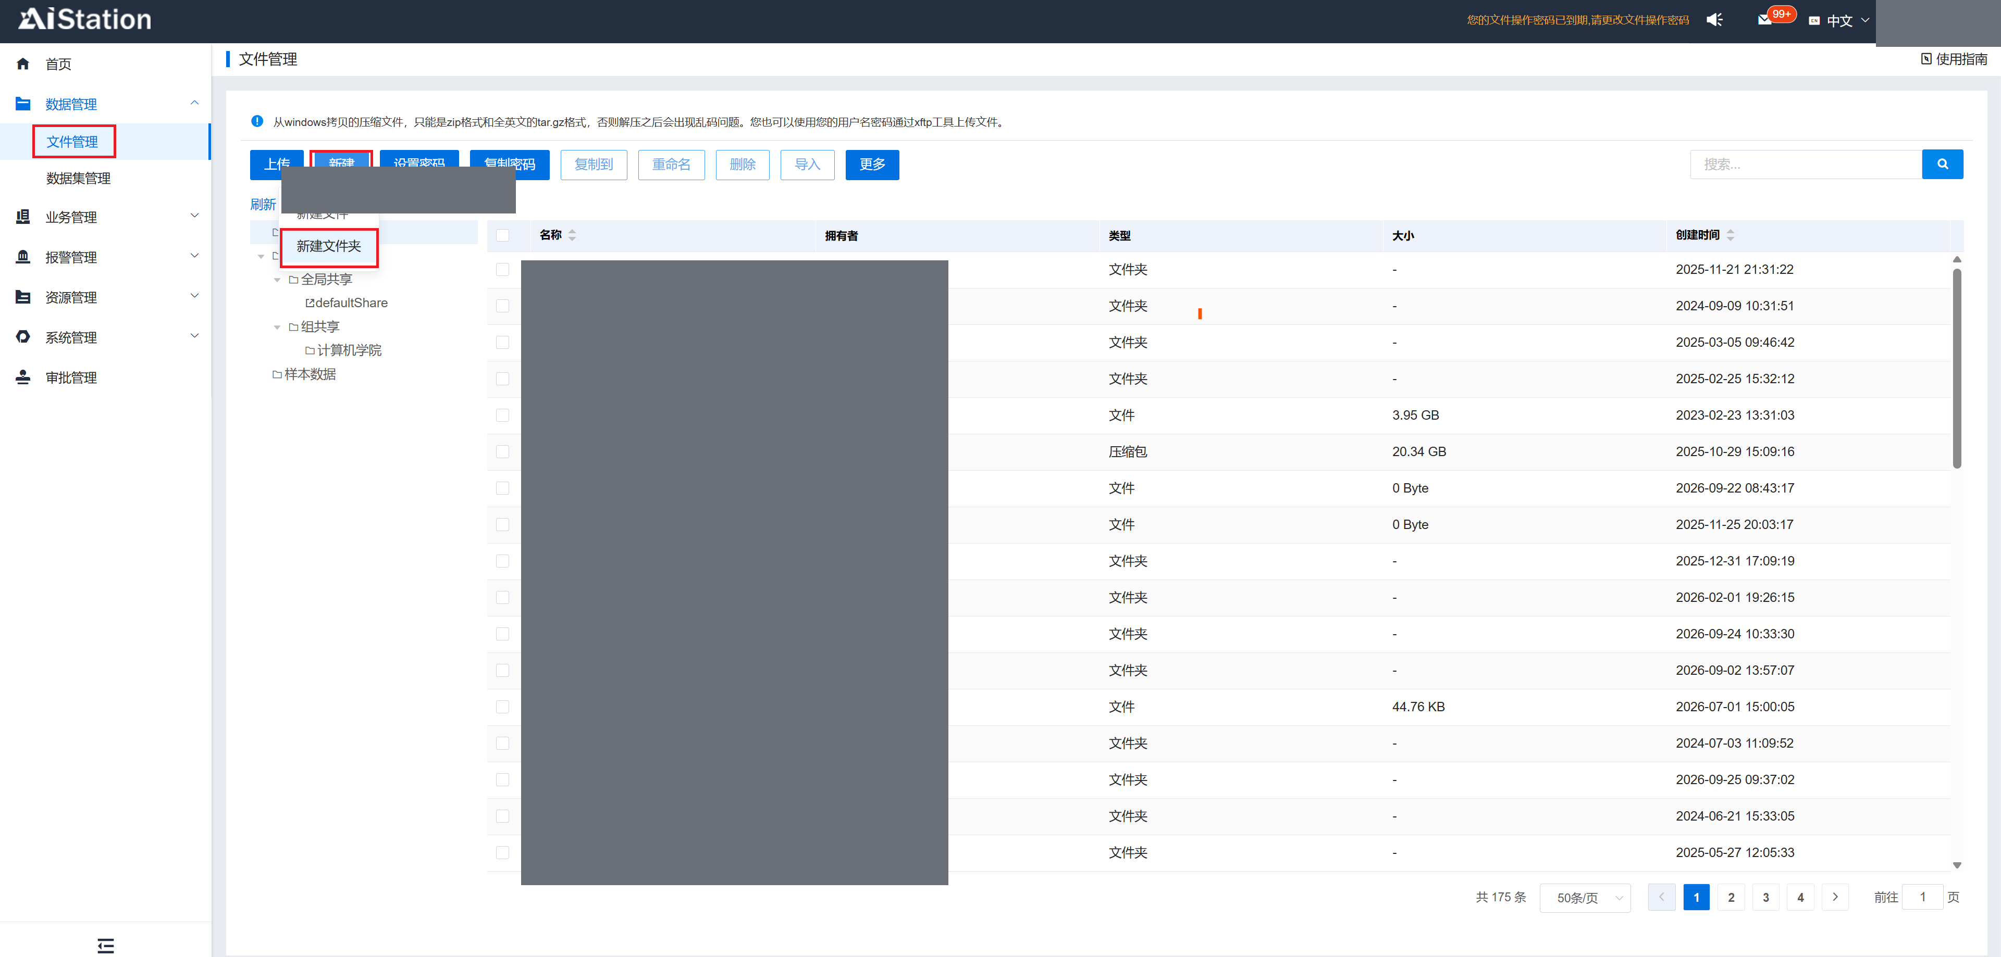The height and width of the screenshot is (957, 2001).
Task: Select 新建文件夹 from the dropdown menu
Action: click(329, 247)
